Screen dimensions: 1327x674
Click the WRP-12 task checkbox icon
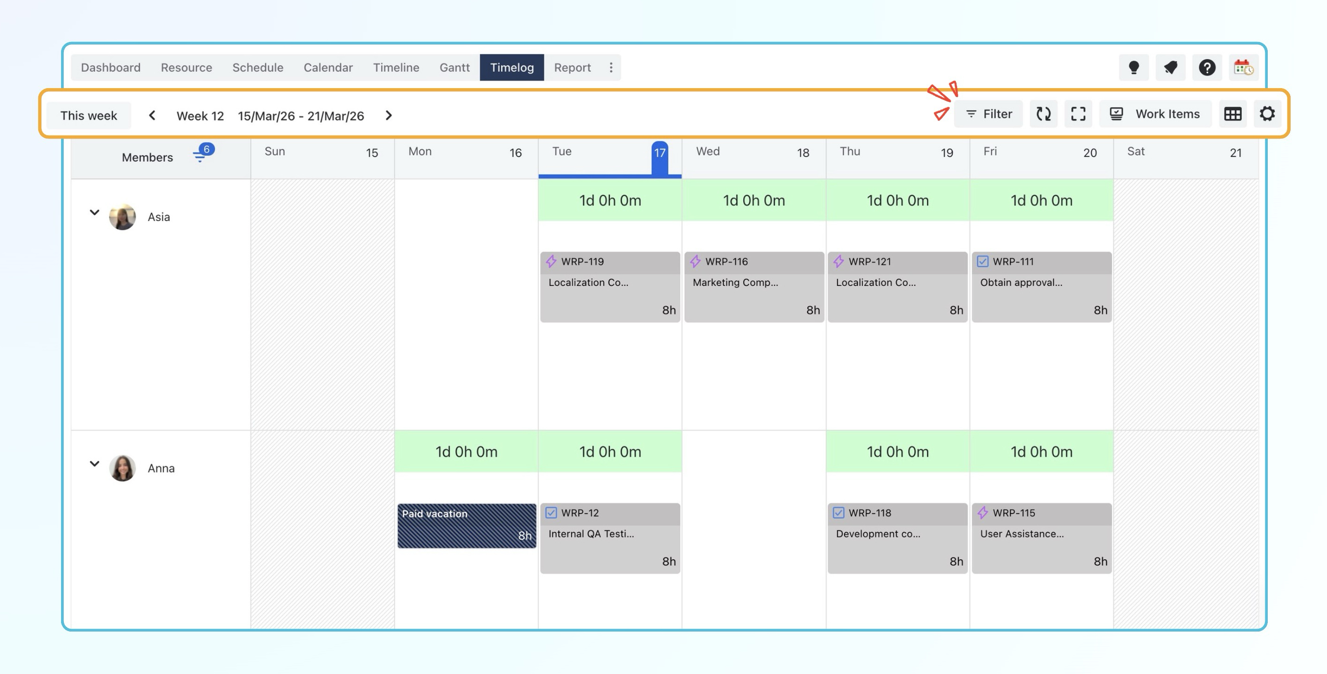551,513
